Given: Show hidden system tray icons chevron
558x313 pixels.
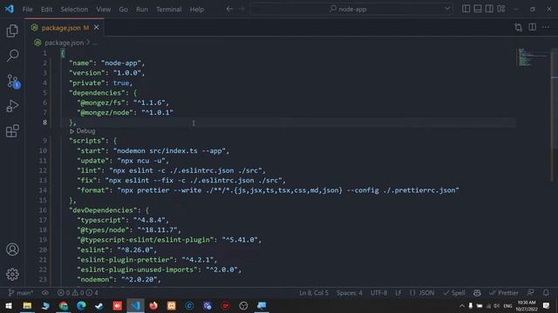Looking at the screenshot, I should (x=461, y=305).
